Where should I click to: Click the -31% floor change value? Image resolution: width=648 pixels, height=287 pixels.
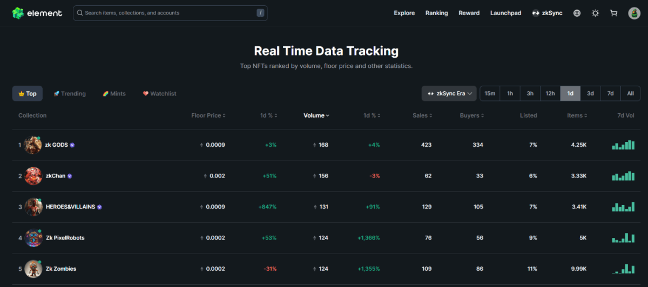point(270,269)
